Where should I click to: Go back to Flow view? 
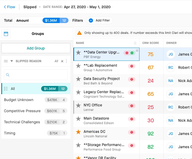point(10,7)
